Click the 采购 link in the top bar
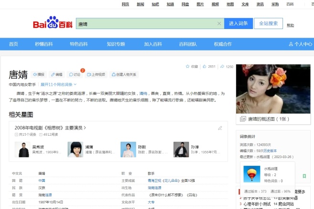 pos(275,4)
